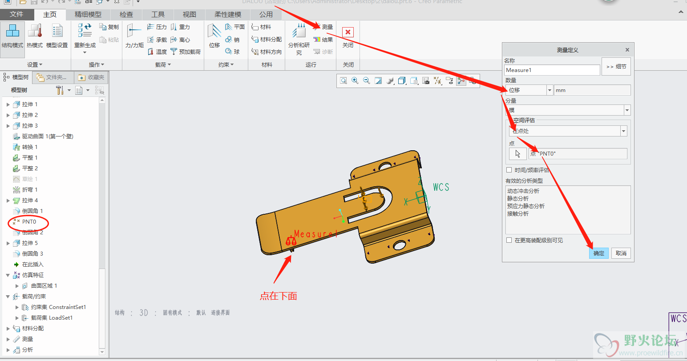Expand 约束集 ConstraintSet1 node
Screen dimensions: 687x361
pos(17,307)
